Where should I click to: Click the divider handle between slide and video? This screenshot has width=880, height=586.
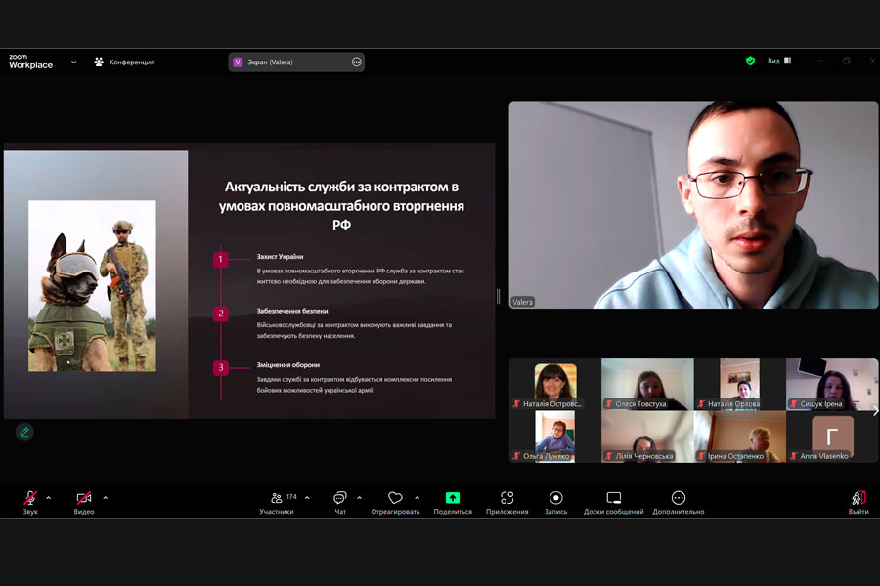[x=499, y=296]
